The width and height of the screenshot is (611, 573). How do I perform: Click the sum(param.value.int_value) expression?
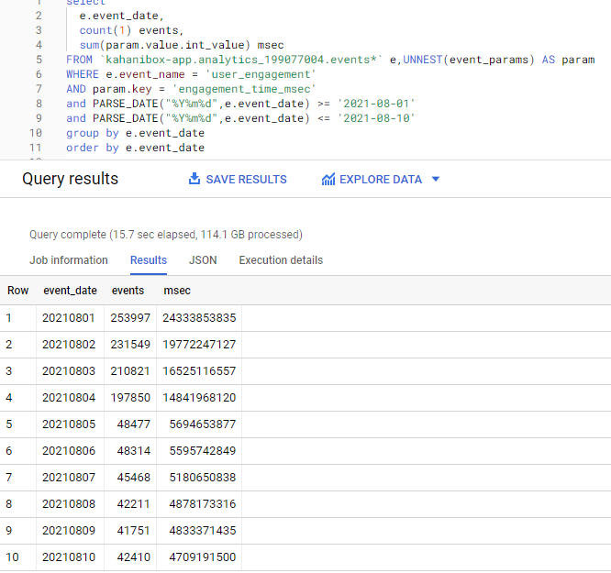coord(165,45)
